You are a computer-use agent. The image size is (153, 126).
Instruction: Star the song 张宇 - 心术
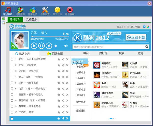[x=59, y=59]
